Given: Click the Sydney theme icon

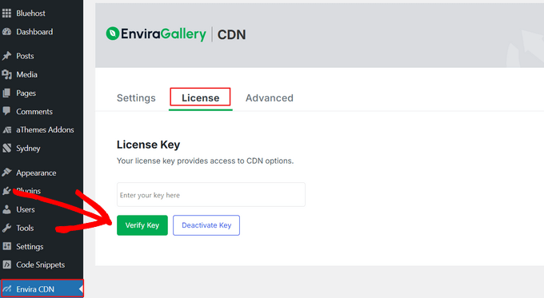Looking at the screenshot, I should 6,149.
